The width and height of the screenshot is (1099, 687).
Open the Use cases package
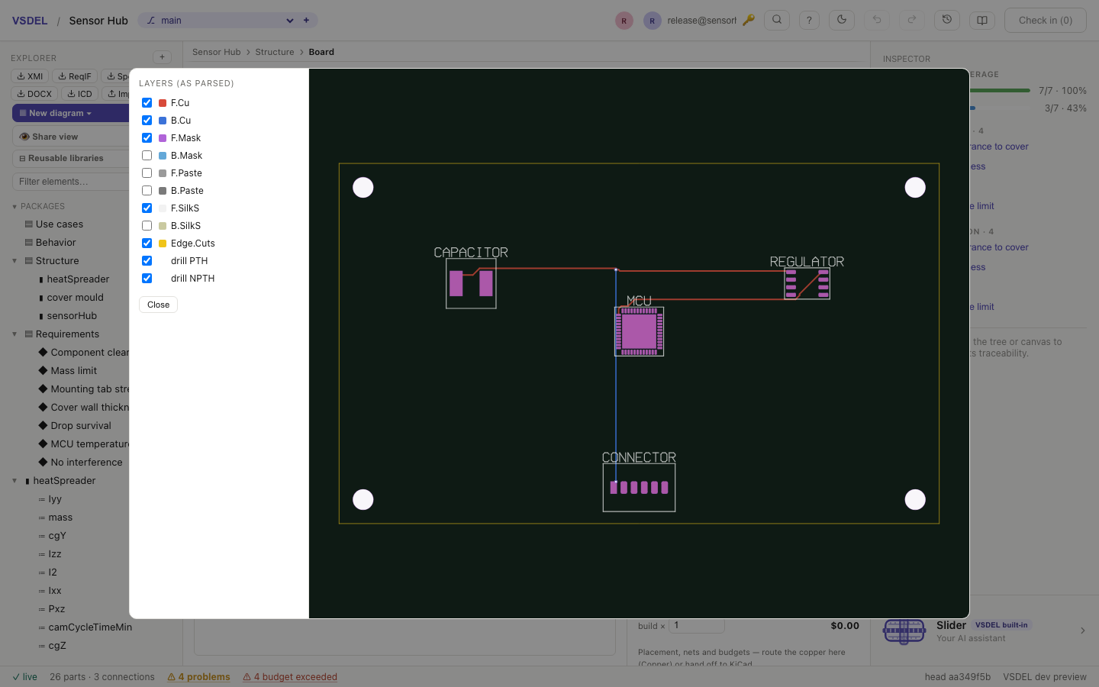pos(60,224)
